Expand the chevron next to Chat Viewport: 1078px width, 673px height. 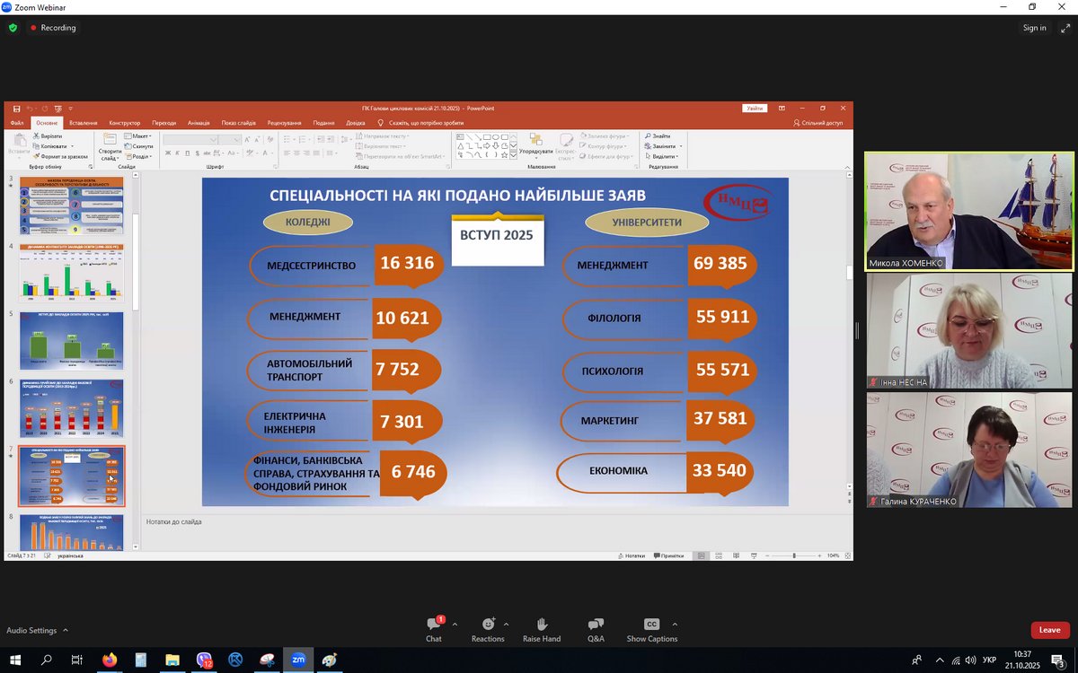[x=455, y=625]
